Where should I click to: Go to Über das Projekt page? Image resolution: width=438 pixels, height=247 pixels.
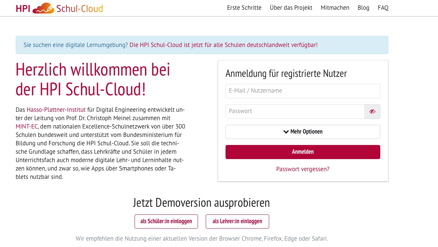291,8
